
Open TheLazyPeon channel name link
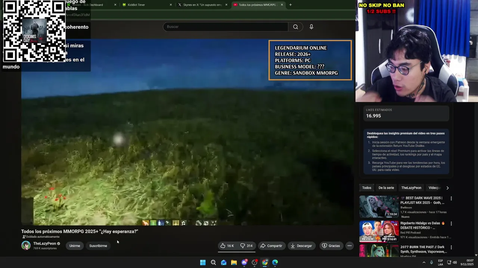pyautogui.click(x=44, y=243)
